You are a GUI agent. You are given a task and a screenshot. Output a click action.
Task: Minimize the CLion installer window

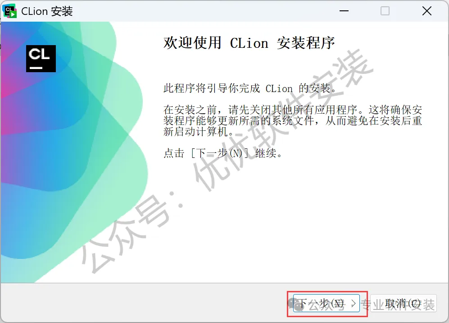(x=344, y=11)
